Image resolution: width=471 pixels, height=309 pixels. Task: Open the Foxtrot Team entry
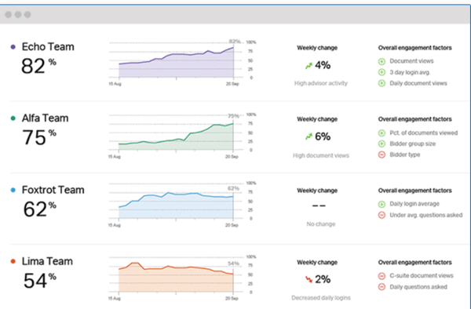[x=53, y=190]
